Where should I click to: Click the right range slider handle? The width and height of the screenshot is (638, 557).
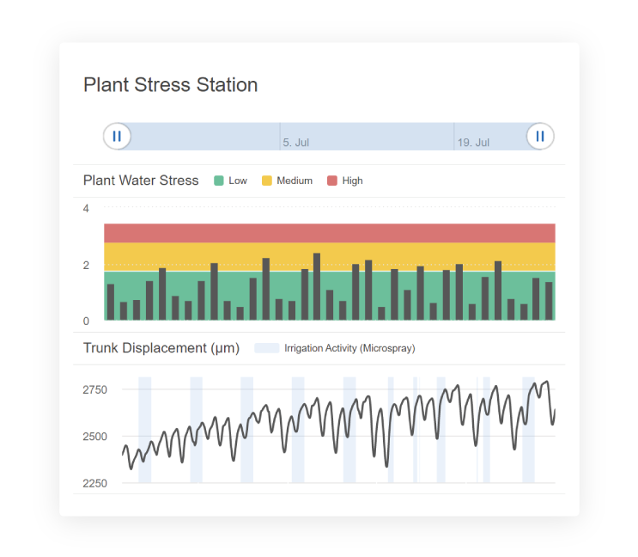[x=540, y=136]
